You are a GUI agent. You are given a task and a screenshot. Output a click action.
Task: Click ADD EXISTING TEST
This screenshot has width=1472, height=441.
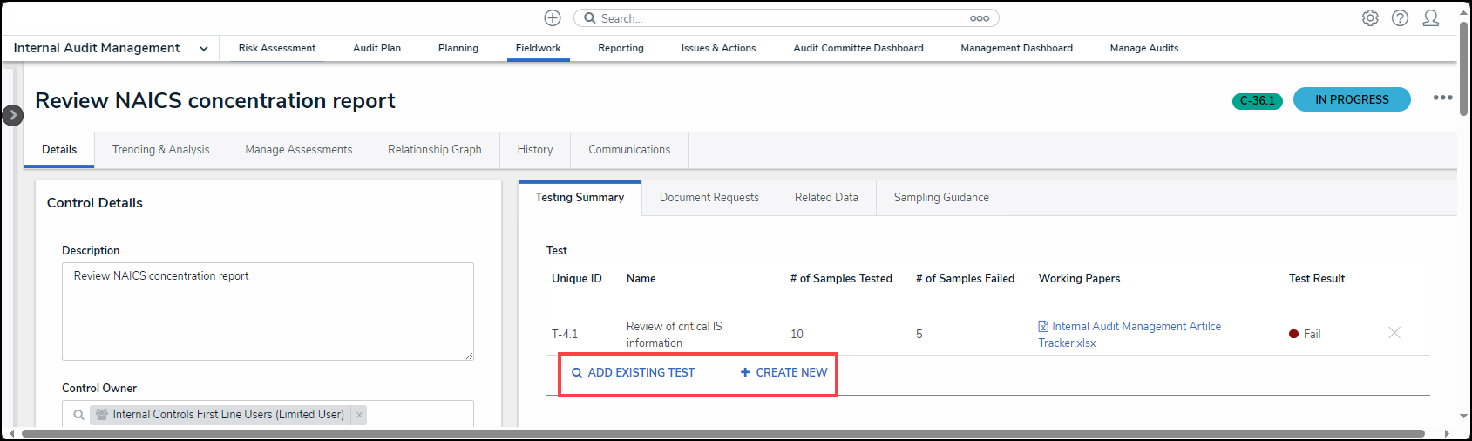pos(633,373)
